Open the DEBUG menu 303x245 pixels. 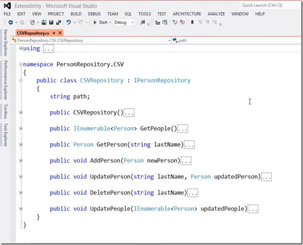click(x=94, y=14)
